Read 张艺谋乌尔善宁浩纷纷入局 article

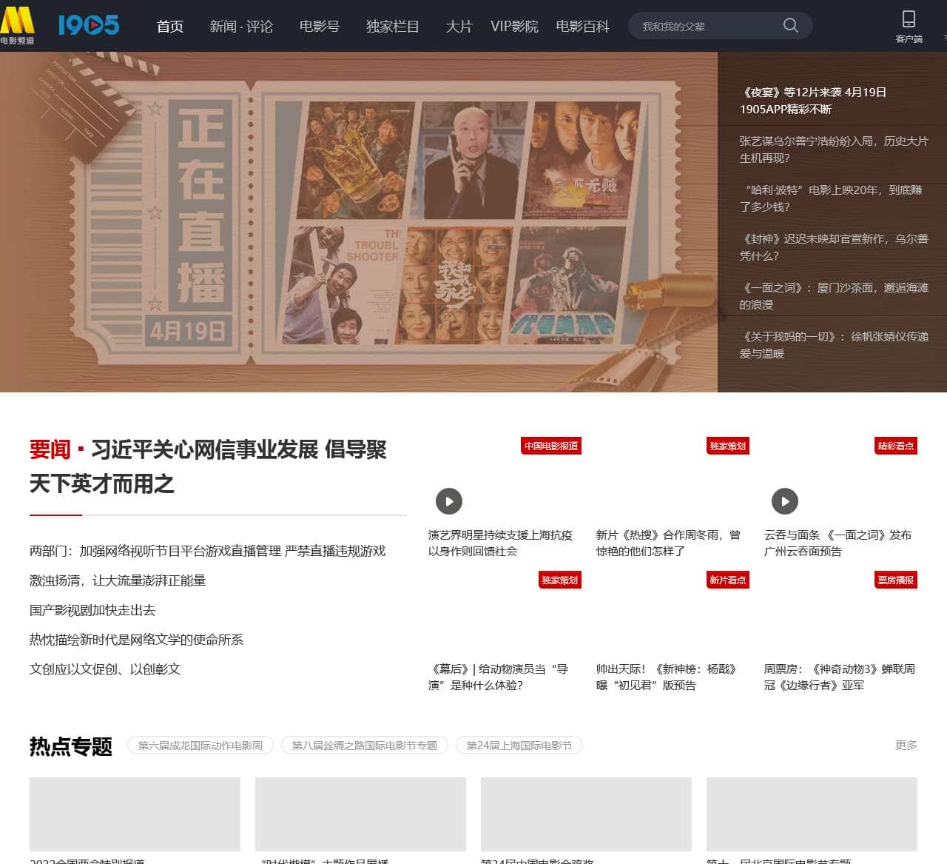[834, 150]
